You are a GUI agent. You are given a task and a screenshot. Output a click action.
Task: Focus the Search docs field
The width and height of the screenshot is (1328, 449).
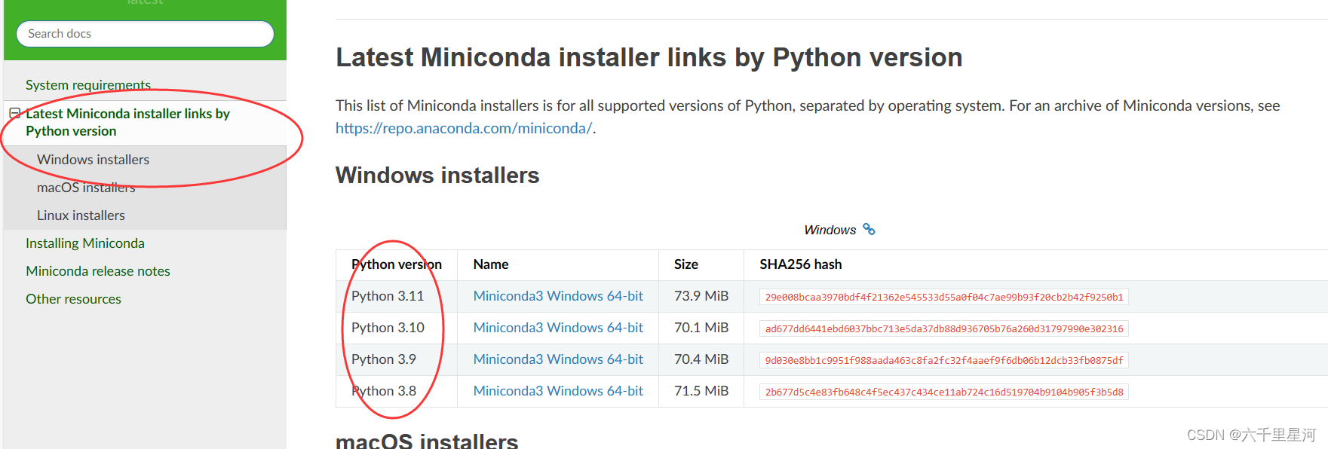pos(145,34)
